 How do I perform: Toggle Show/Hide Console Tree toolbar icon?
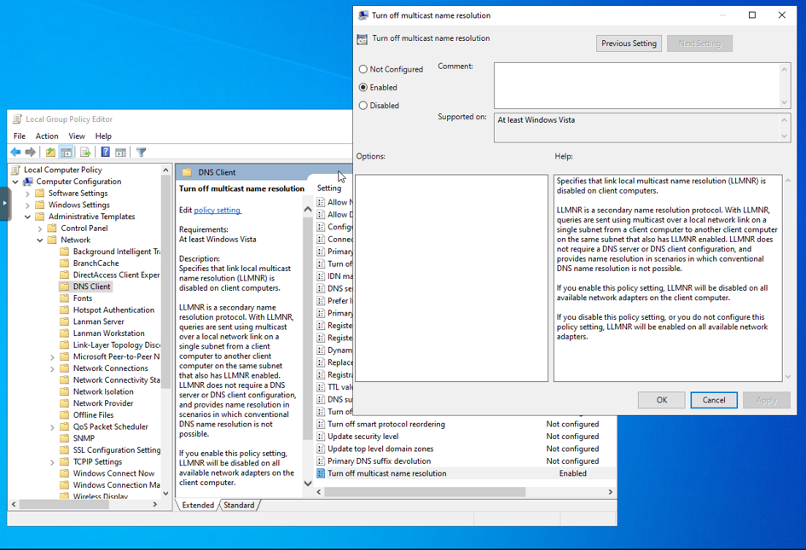coord(66,153)
